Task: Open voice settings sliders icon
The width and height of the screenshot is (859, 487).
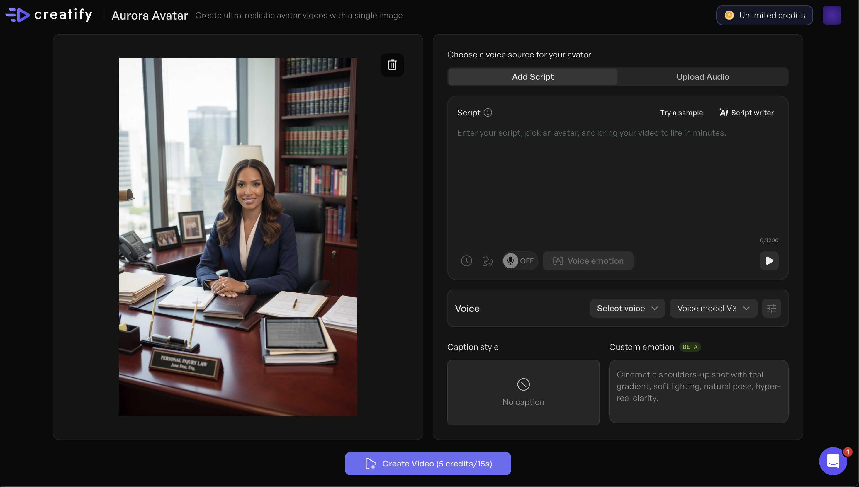Action: [x=771, y=308]
